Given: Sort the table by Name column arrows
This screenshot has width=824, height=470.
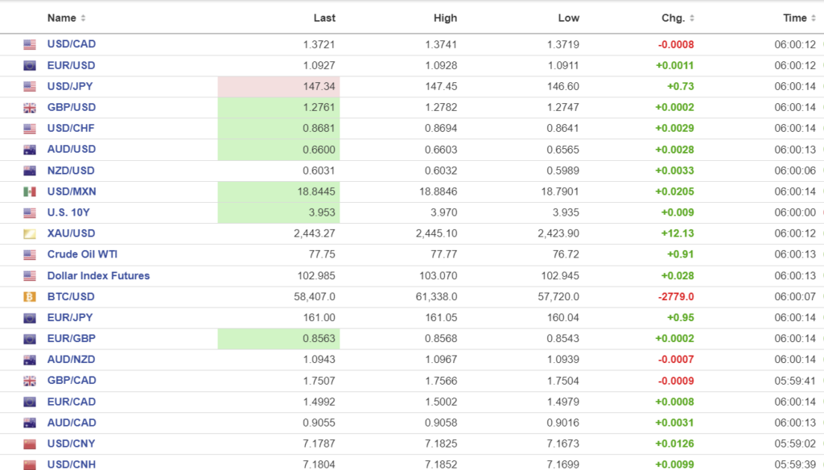Looking at the screenshot, I should point(84,19).
